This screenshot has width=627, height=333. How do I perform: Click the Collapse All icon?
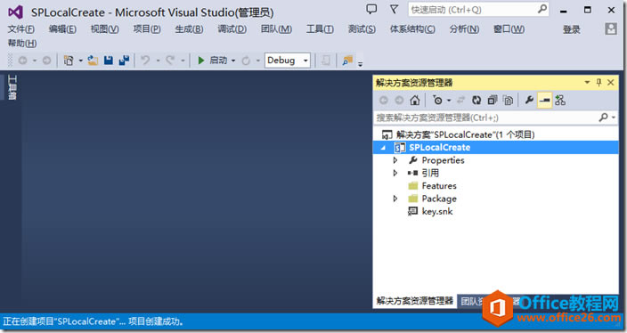493,101
